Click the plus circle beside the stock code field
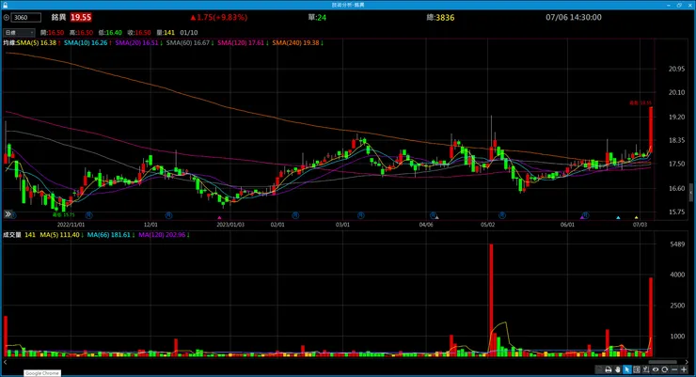The image size is (696, 377). coord(7,18)
